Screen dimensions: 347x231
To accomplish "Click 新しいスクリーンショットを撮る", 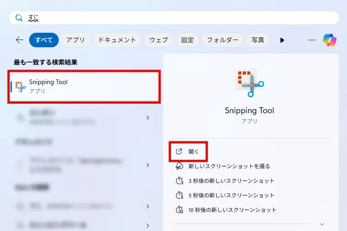I will pyautogui.click(x=229, y=166).
